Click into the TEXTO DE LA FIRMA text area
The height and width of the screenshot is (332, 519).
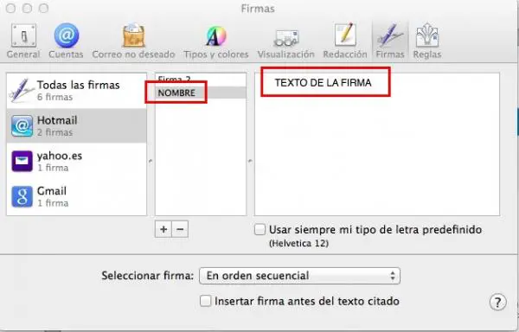click(x=377, y=144)
